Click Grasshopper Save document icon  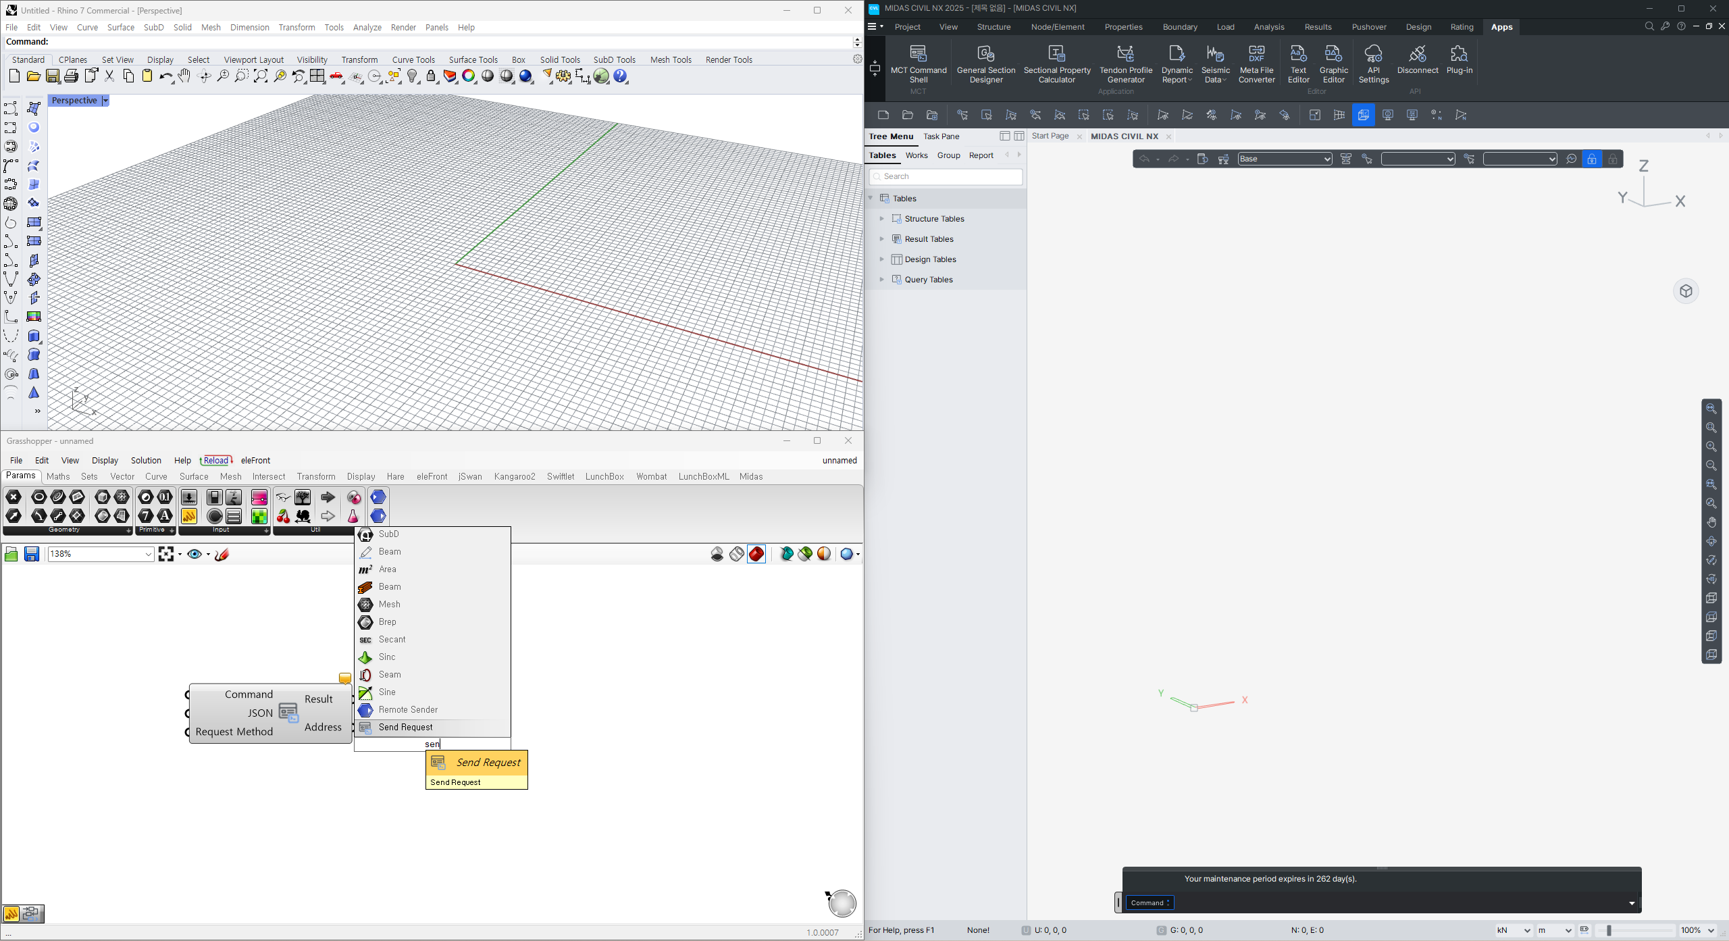click(32, 554)
